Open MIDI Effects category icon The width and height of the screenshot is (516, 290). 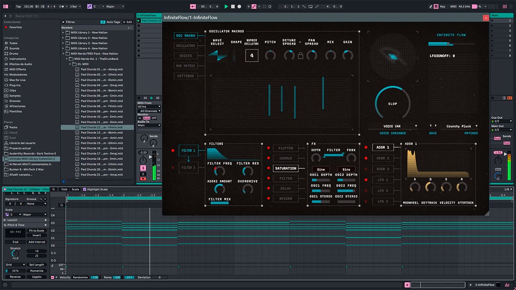coord(6,69)
